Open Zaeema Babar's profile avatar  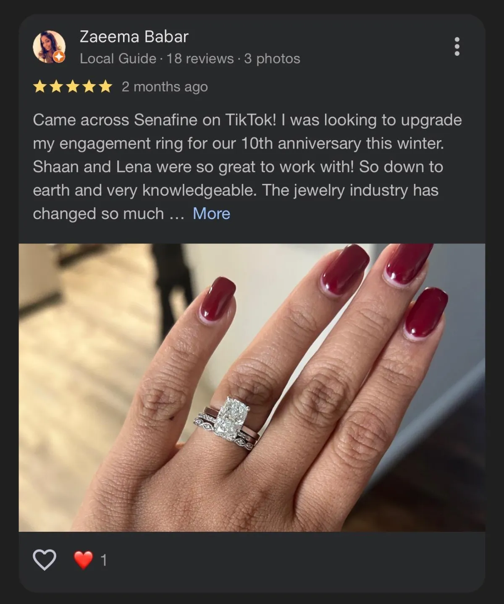pyautogui.click(x=49, y=47)
